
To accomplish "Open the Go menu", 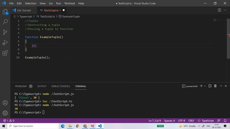I will point(51,3).
